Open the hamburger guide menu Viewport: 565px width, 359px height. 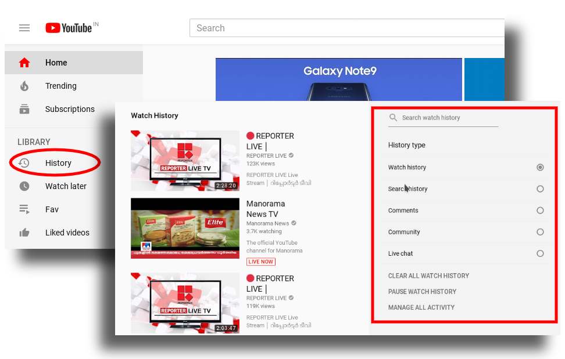[x=24, y=28]
